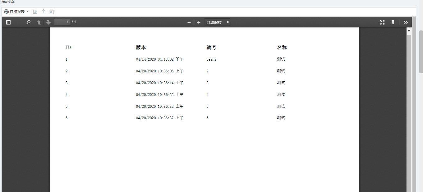Screen dimensions: 423x192
Task: Click the 版本 column header
Action: 141,48
